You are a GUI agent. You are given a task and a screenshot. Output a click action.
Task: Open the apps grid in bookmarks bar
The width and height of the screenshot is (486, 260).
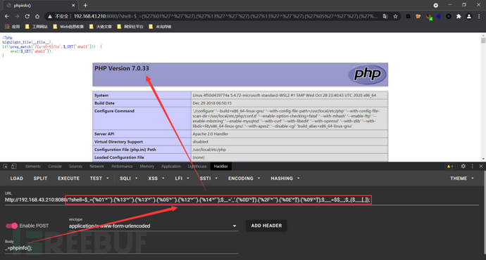pos(12,27)
